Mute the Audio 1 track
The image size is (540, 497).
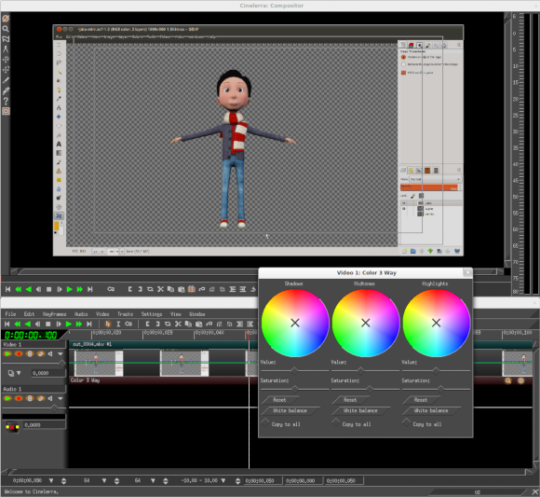point(50,398)
